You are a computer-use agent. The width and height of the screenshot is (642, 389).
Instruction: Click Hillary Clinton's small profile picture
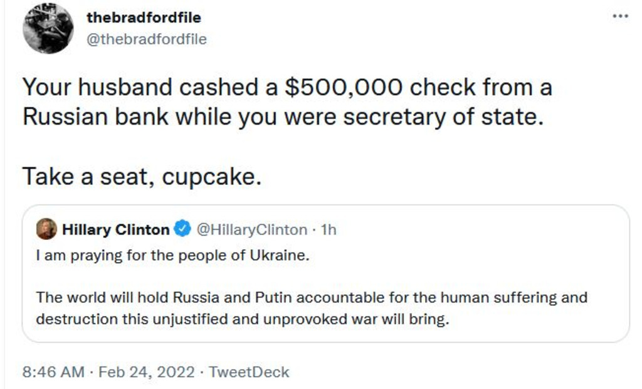point(46,229)
